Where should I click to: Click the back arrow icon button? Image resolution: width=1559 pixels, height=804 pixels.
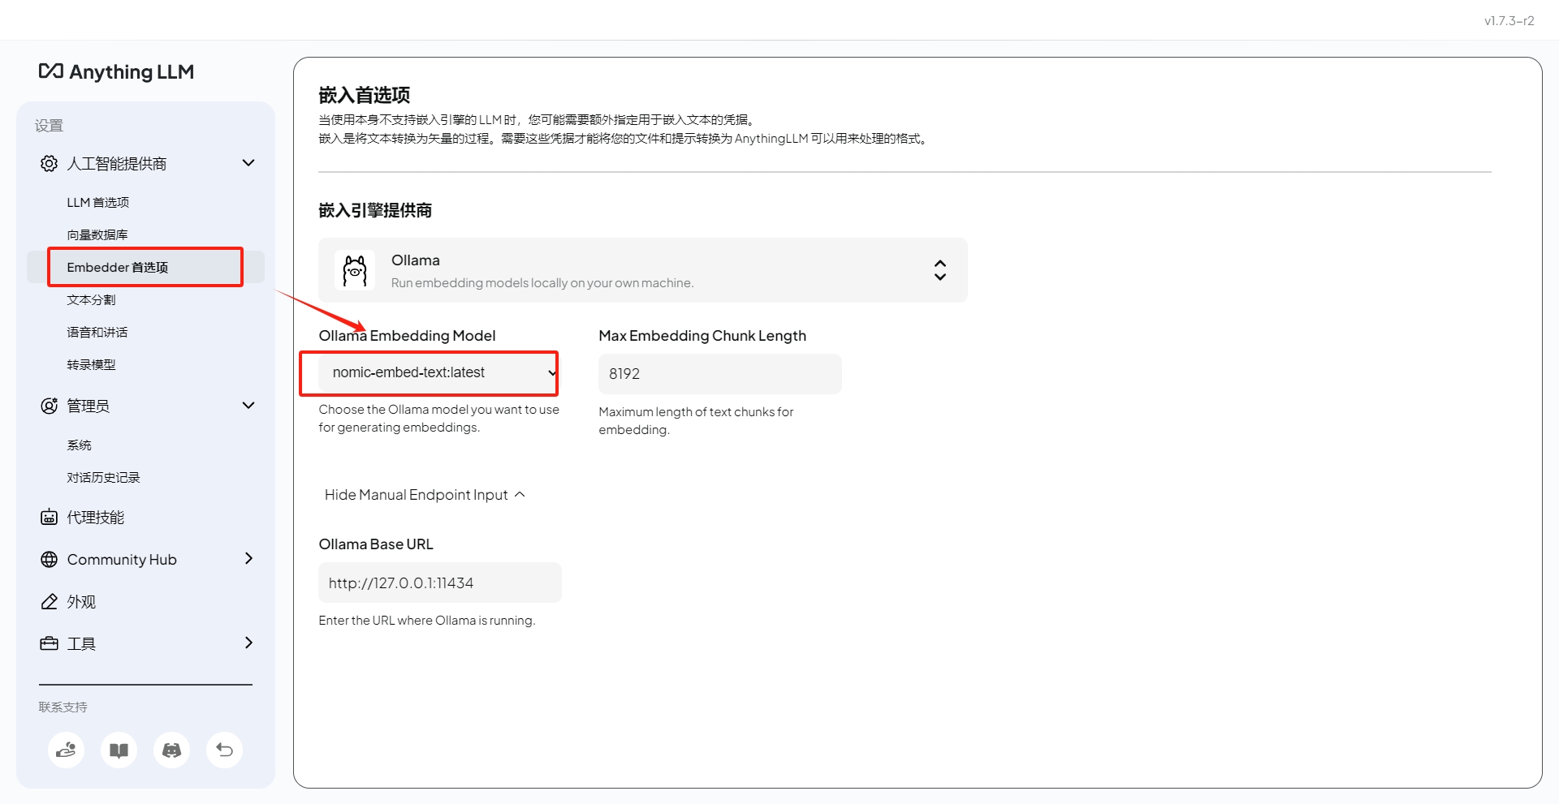[224, 750]
